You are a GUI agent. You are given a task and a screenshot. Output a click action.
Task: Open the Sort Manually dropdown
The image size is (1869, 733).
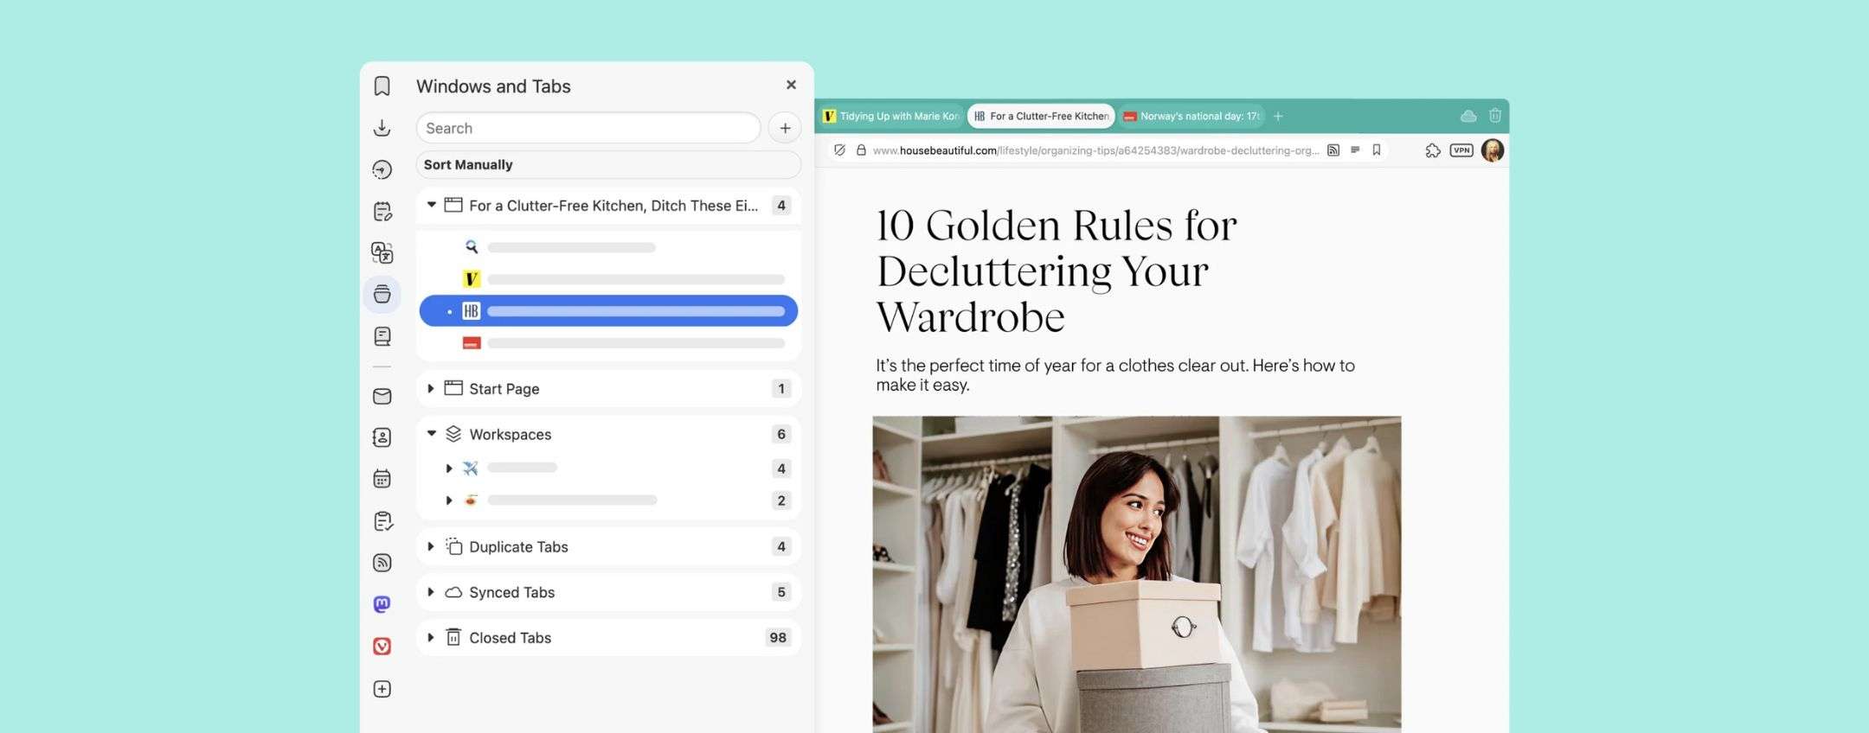607,164
